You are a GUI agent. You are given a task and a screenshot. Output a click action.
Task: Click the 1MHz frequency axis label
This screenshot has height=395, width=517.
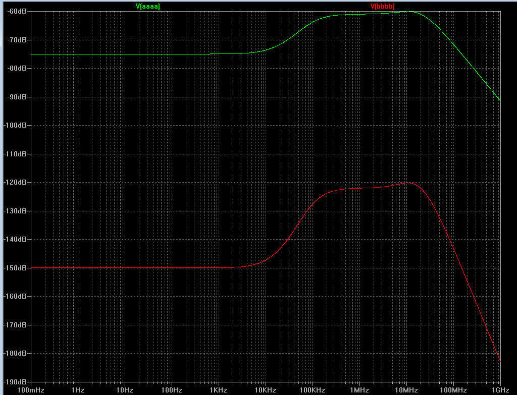(x=359, y=390)
